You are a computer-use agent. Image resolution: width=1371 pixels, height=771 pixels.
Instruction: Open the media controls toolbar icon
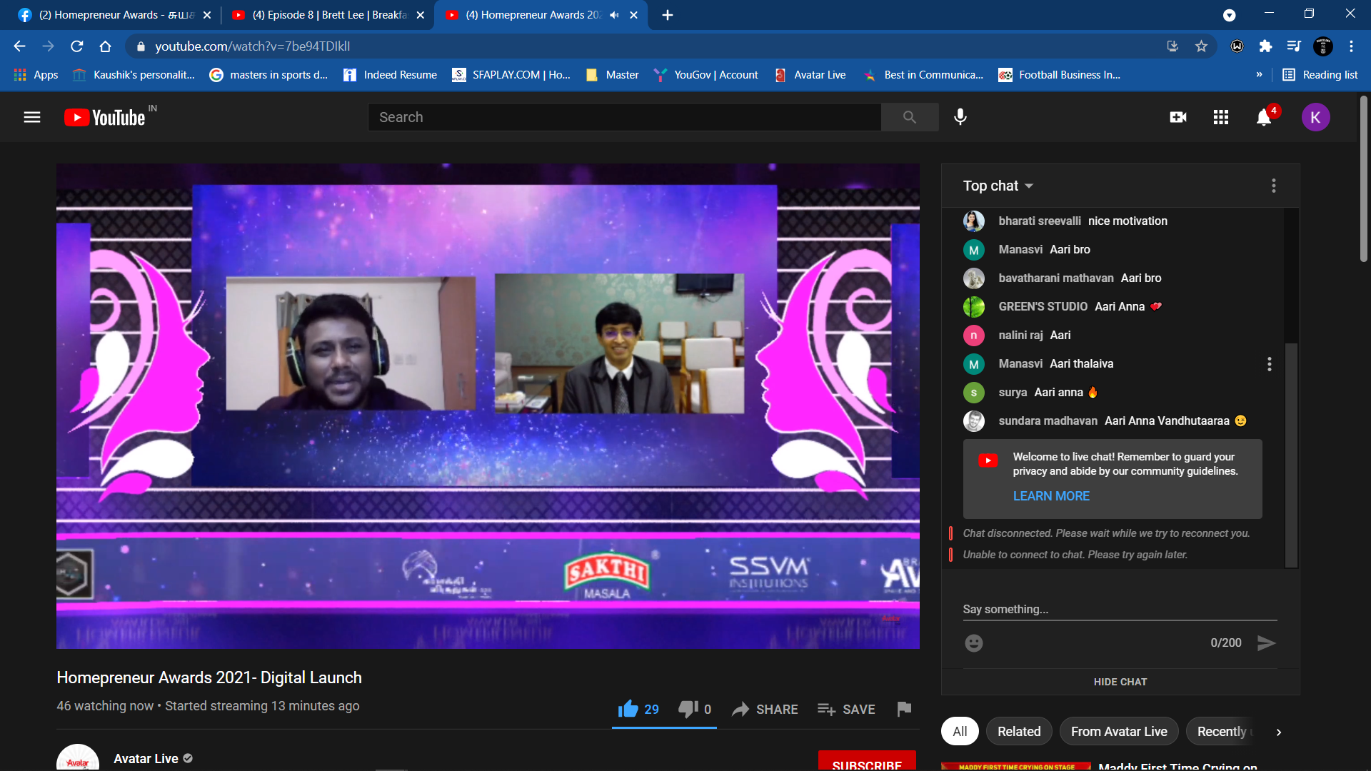coord(1294,46)
